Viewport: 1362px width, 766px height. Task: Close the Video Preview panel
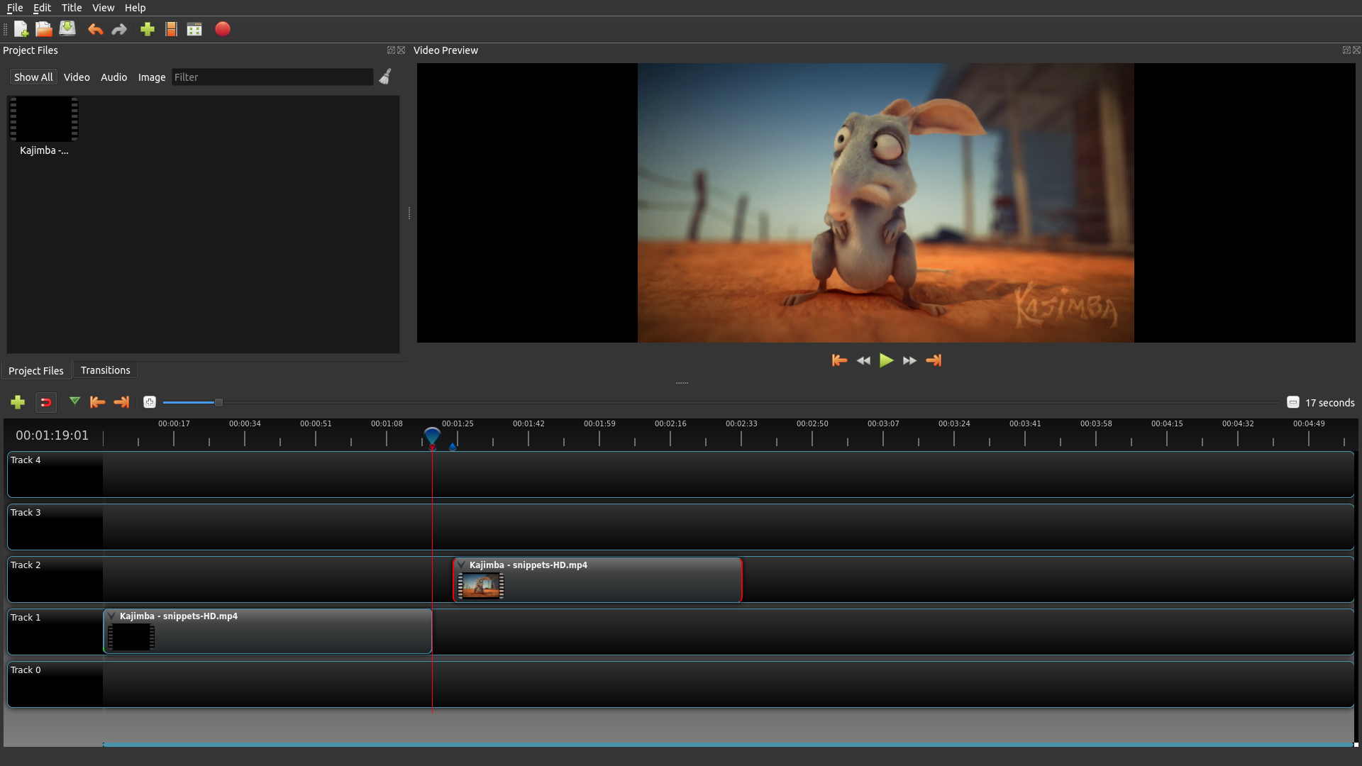click(1356, 50)
